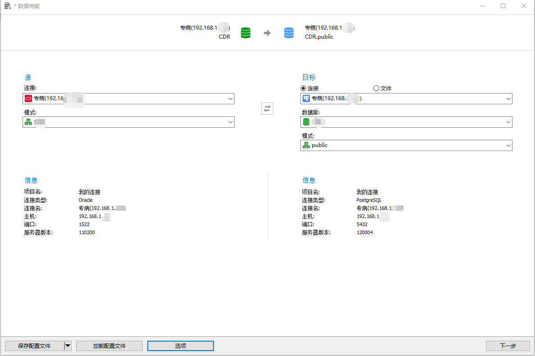Click the arrow icon between header databases

(x=267, y=33)
